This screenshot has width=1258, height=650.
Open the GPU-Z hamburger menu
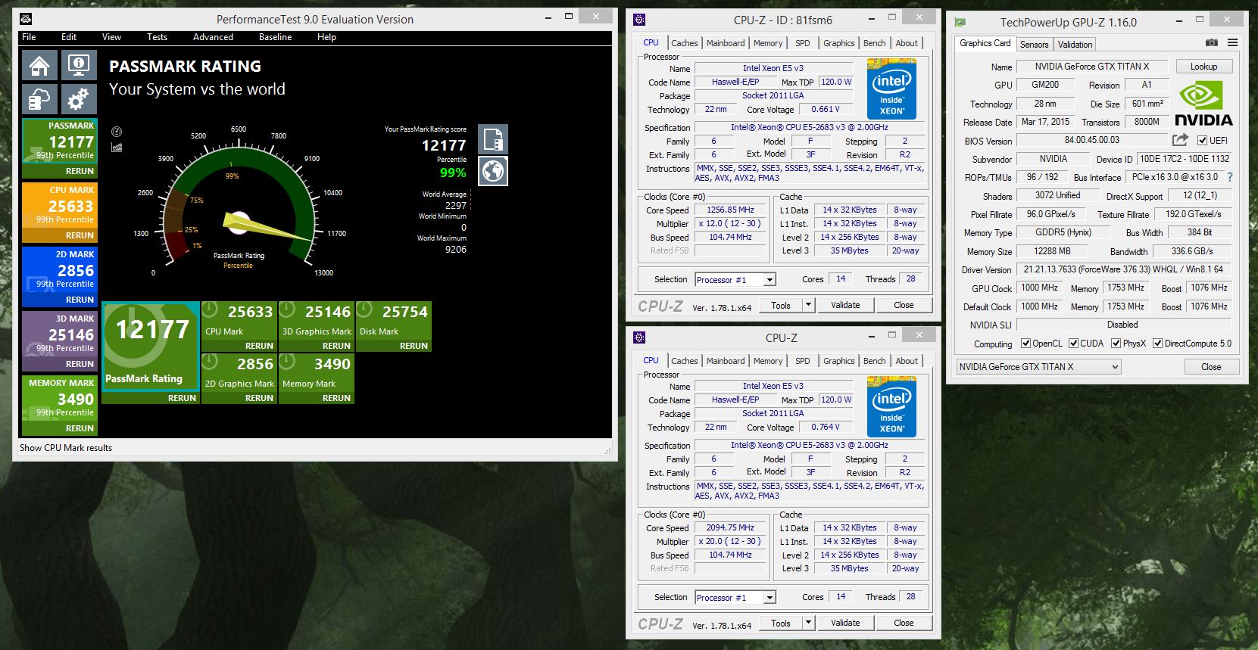[x=1233, y=43]
